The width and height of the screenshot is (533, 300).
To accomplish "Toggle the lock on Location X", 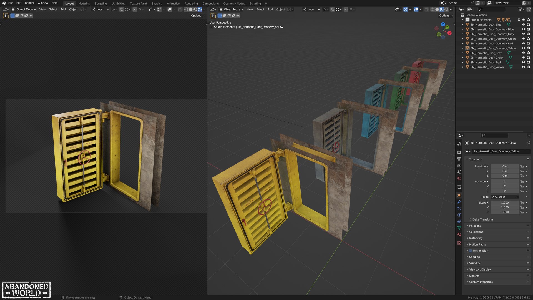I will pos(522,166).
